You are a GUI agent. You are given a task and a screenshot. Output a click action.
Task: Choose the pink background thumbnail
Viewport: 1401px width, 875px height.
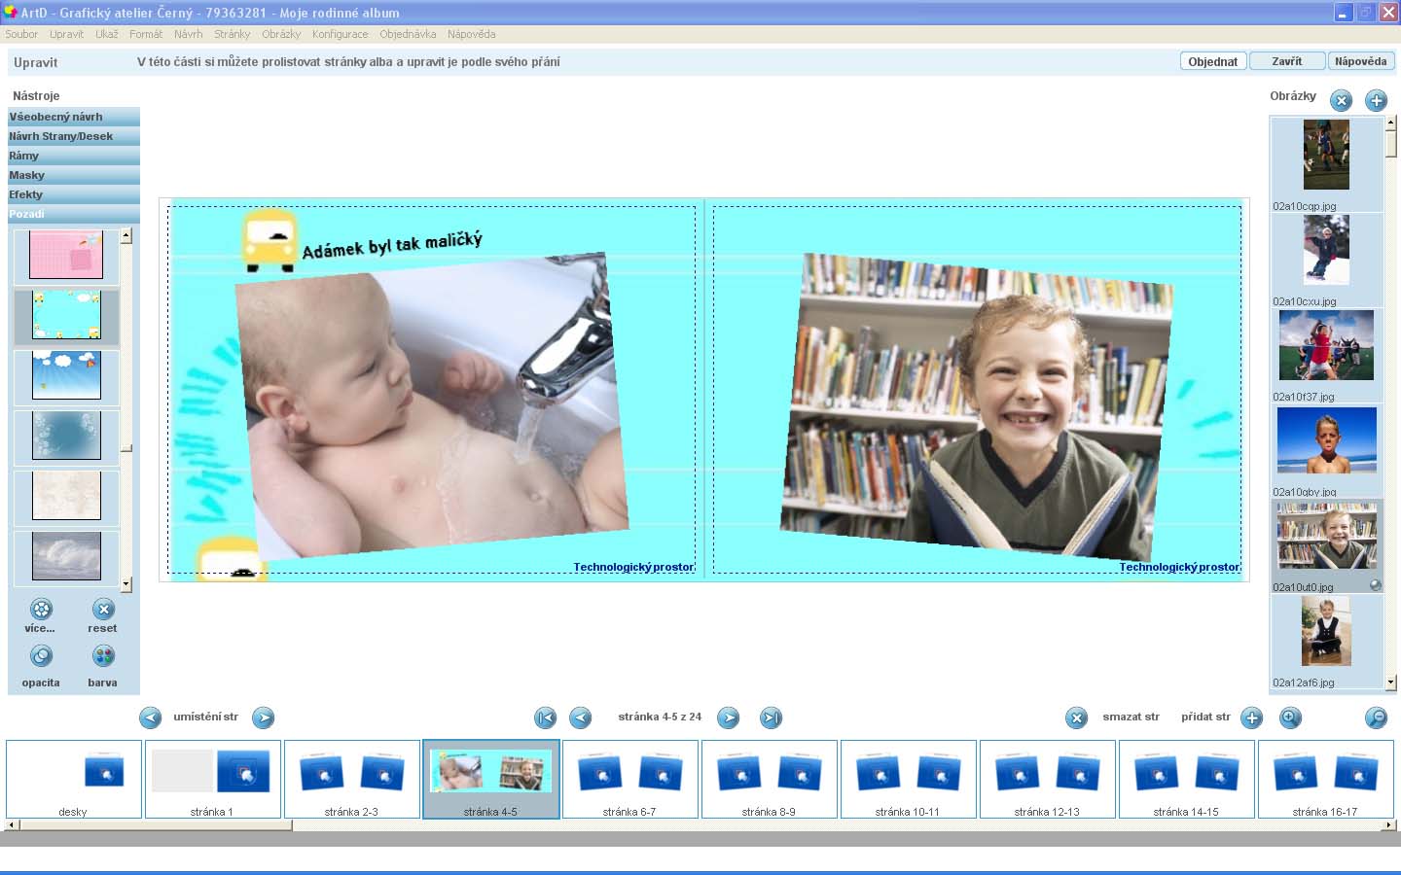pyautogui.click(x=66, y=256)
